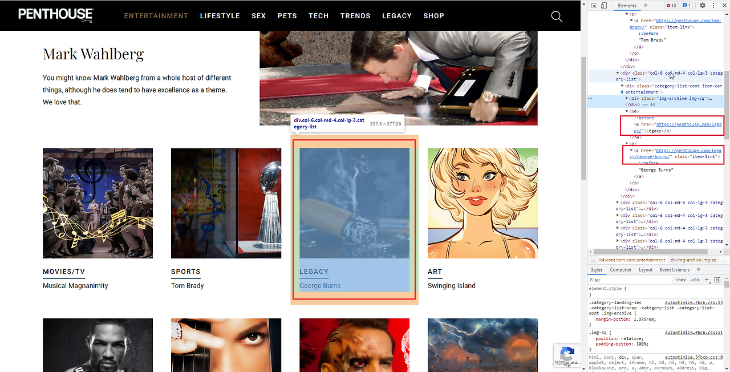The height and width of the screenshot is (372, 730).
Task: Toggle the :hov element state panel
Action: [681, 280]
